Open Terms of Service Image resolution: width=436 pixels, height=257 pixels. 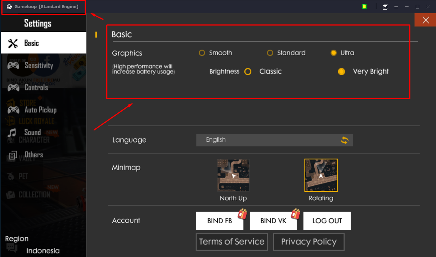coord(232,242)
